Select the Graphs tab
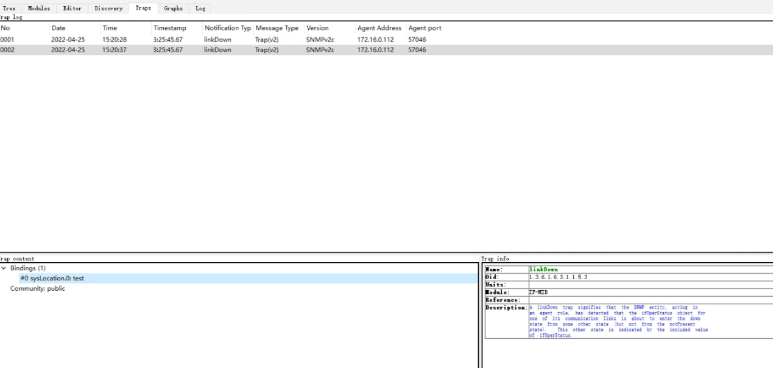Screen dimensions: 773x368 click(173, 9)
